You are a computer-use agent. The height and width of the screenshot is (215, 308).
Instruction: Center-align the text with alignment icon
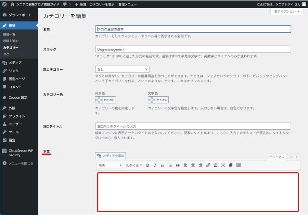pyautogui.click(x=192, y=166)
